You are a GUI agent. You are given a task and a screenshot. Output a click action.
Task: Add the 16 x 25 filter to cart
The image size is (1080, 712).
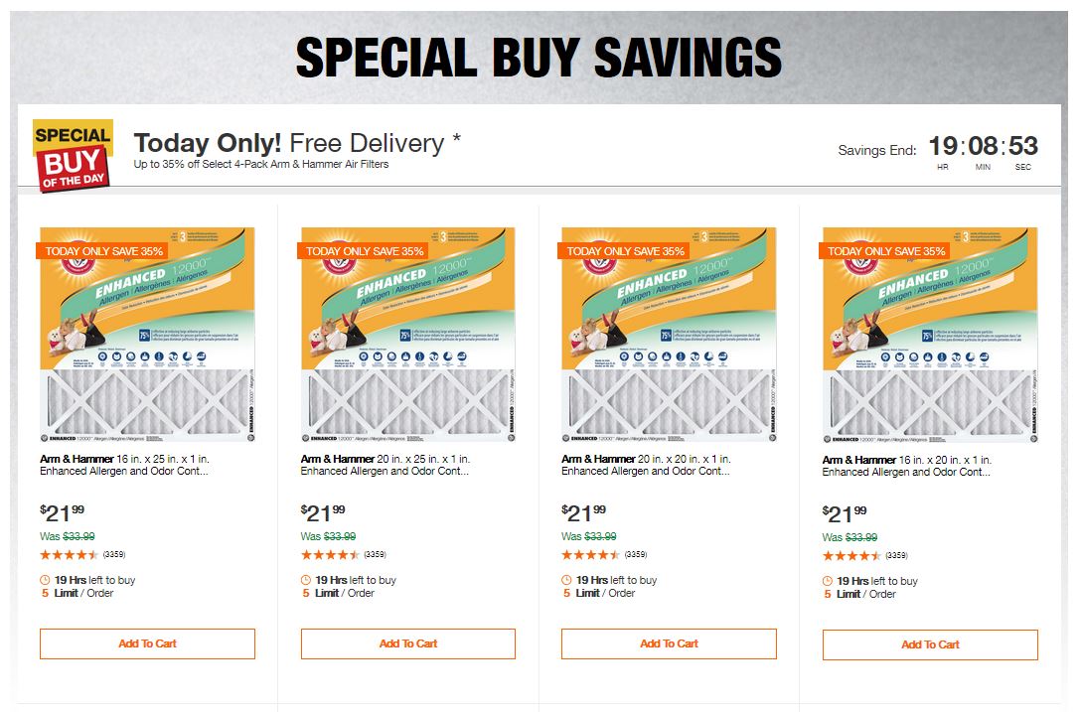(x=147, y=643)
